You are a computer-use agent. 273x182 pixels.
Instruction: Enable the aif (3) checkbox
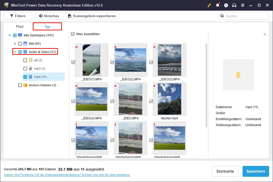(x=25, y=60)
